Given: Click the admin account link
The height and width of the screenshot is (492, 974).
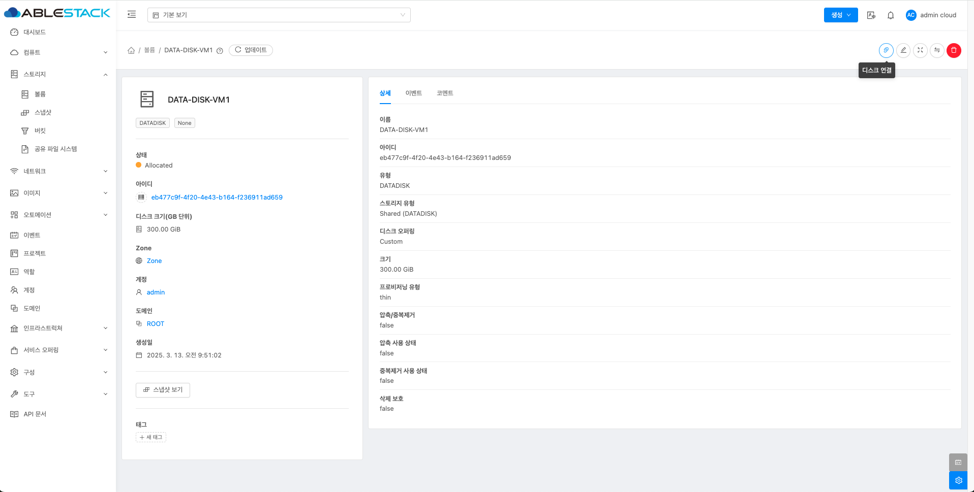Looking at the screenshot, I should click(156, 292).
